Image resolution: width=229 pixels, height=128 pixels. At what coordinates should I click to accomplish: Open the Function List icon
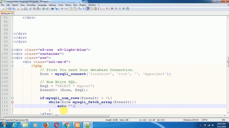(x=99, y=9)
